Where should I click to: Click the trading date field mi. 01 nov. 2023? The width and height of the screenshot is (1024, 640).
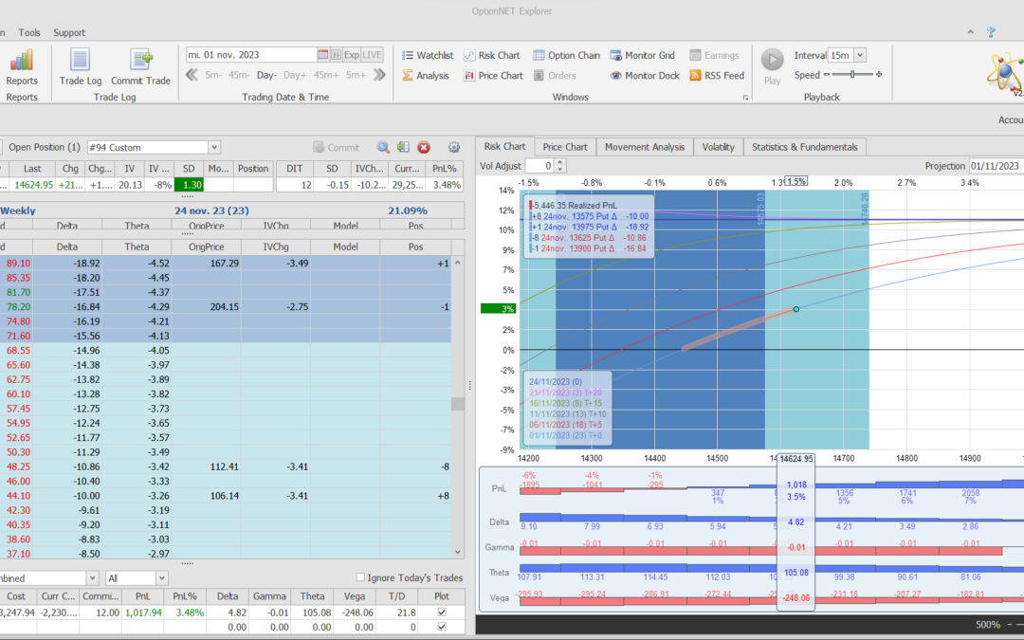[x=250, y=55]
